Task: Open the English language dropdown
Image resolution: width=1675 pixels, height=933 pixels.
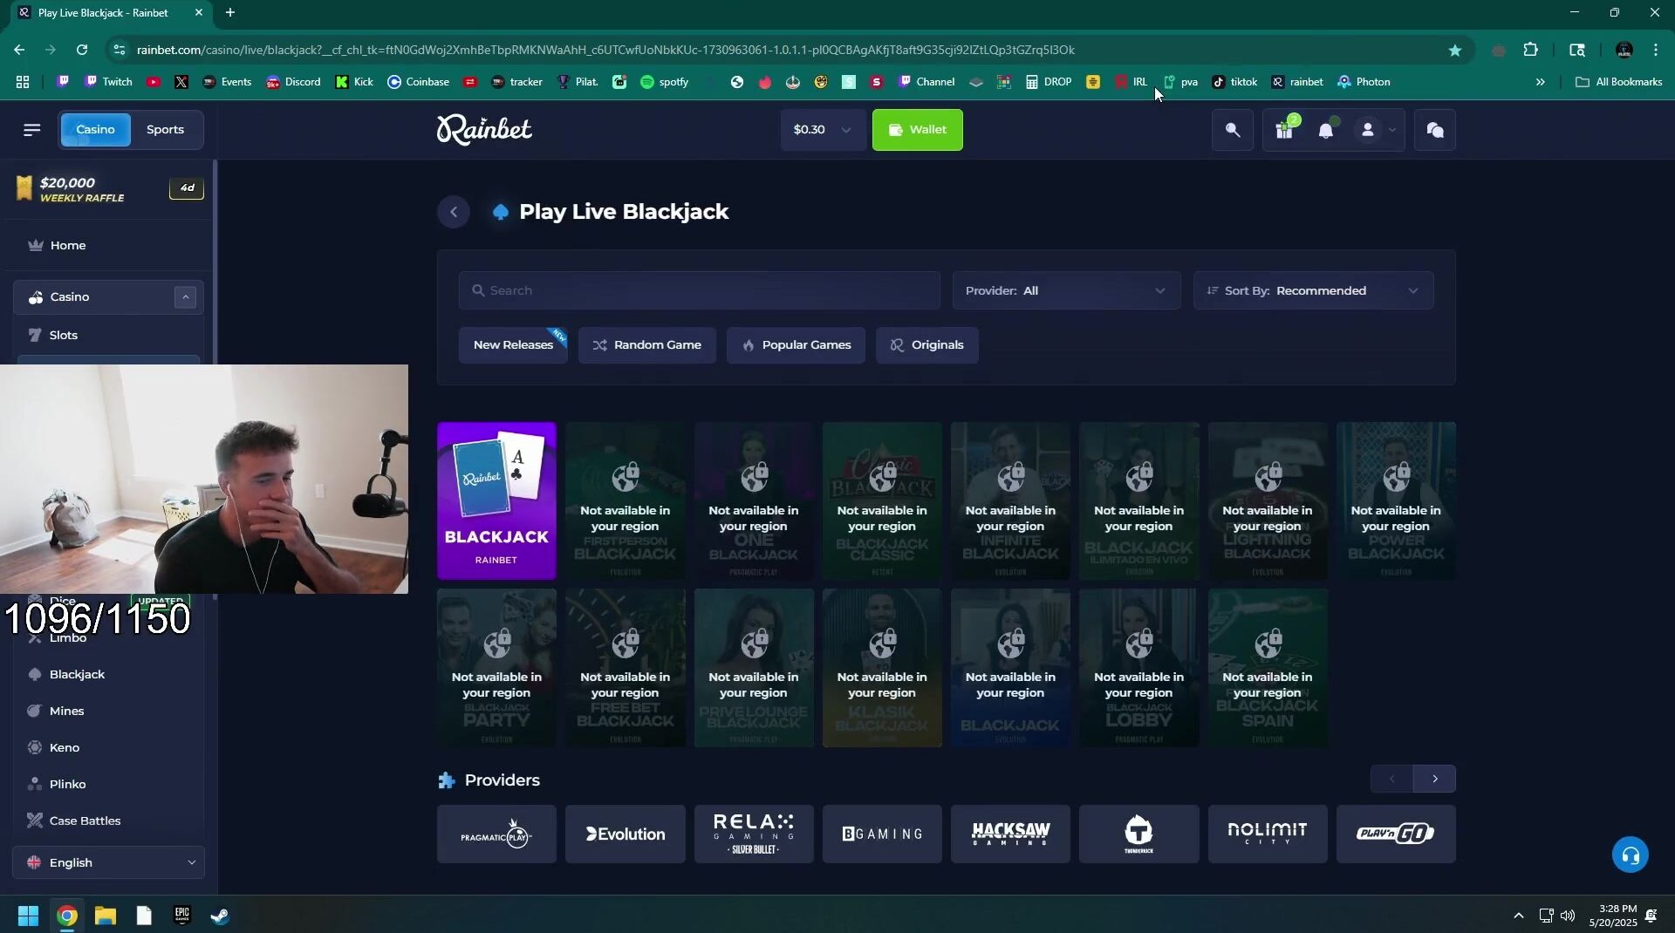Action: click(x=109, y=862)
